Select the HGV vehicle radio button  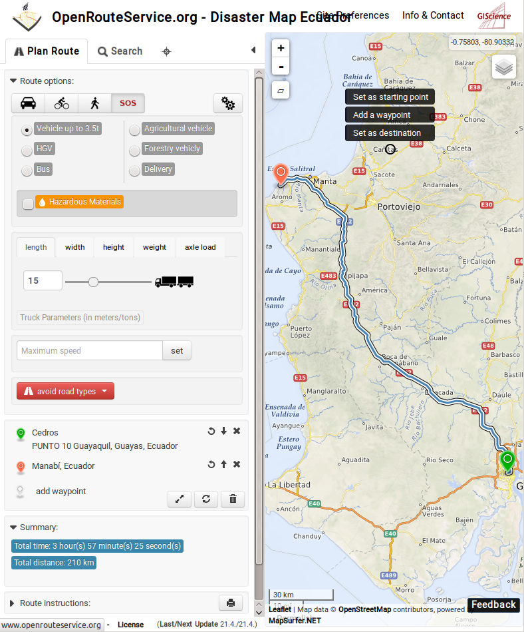tap(27, 150)
